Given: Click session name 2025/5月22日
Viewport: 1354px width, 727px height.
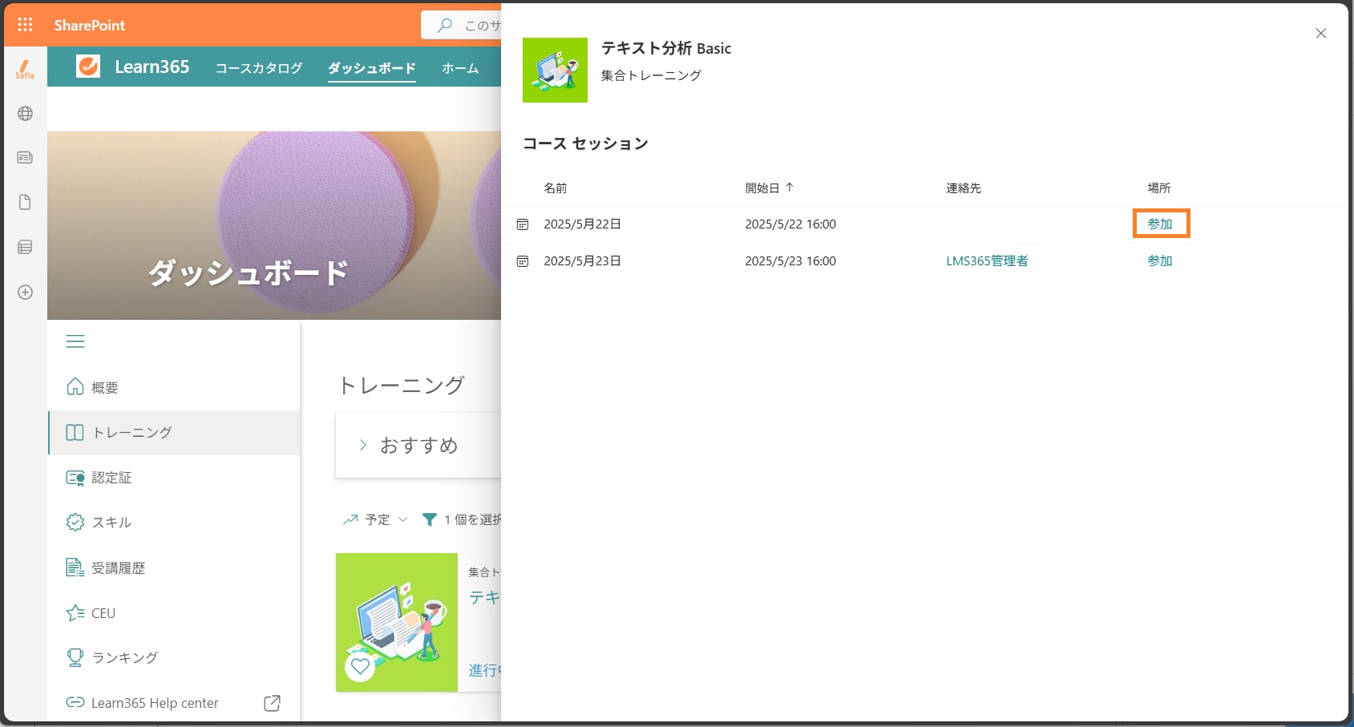Looking at the screenshot, I should click(583, 224).
